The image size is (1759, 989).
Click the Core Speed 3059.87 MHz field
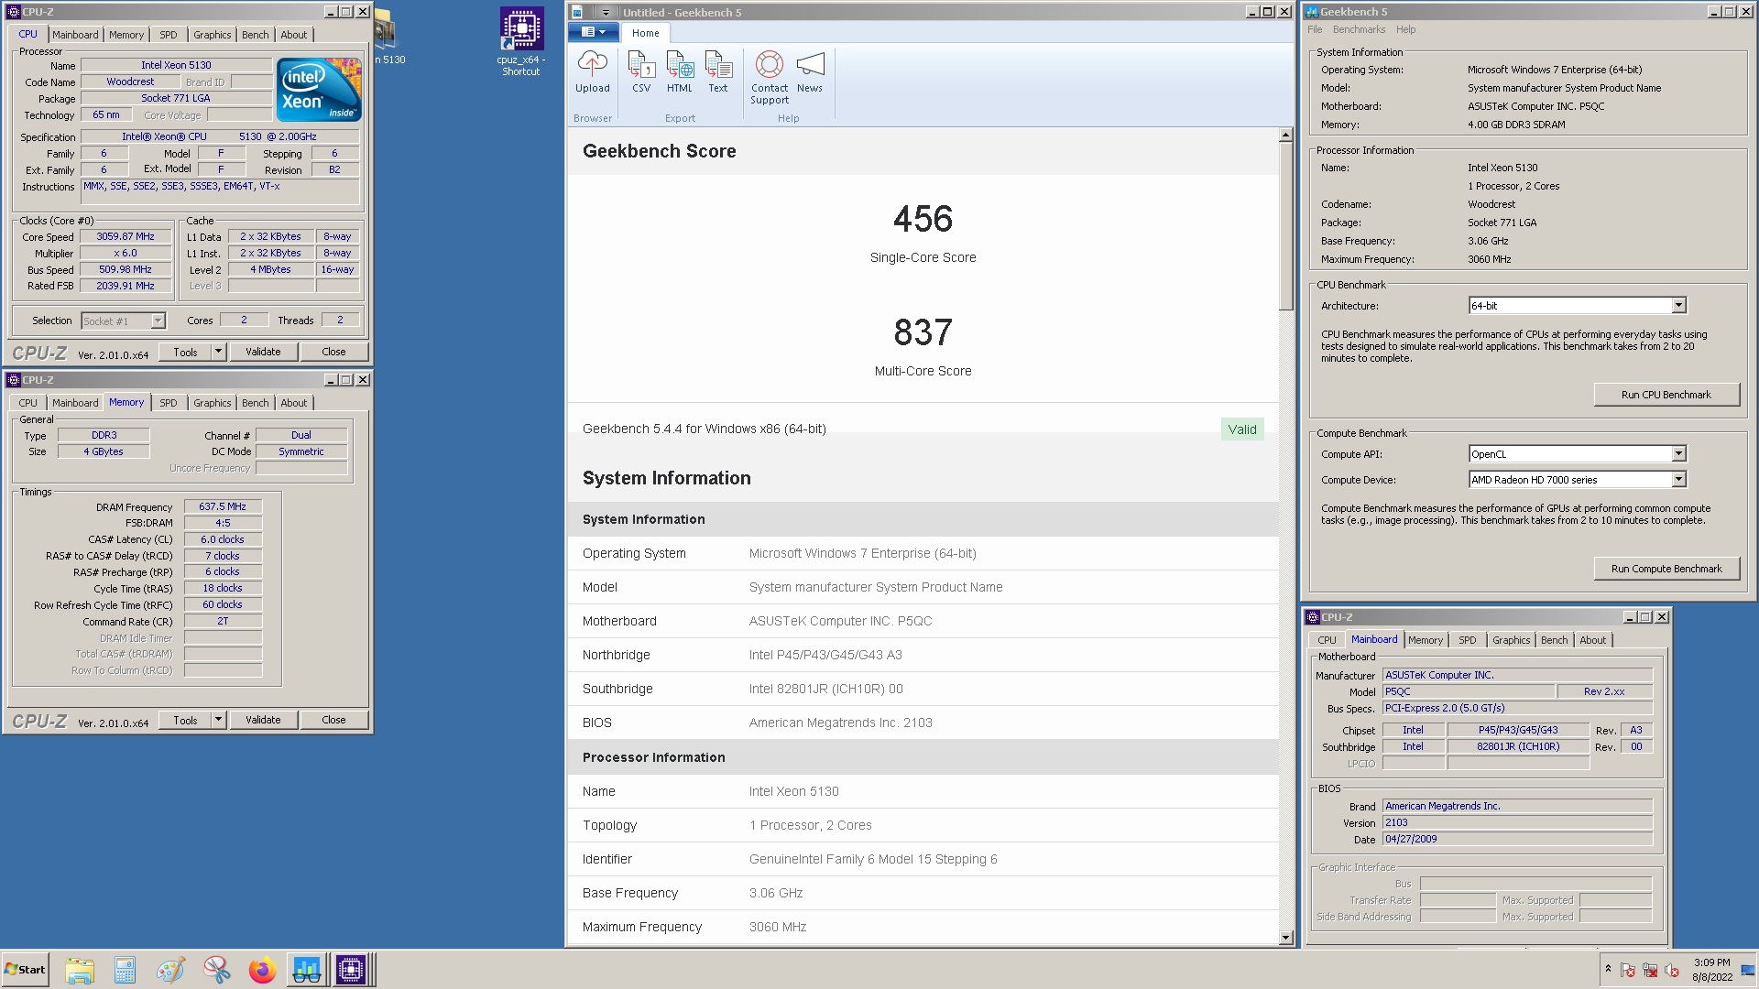126,237
